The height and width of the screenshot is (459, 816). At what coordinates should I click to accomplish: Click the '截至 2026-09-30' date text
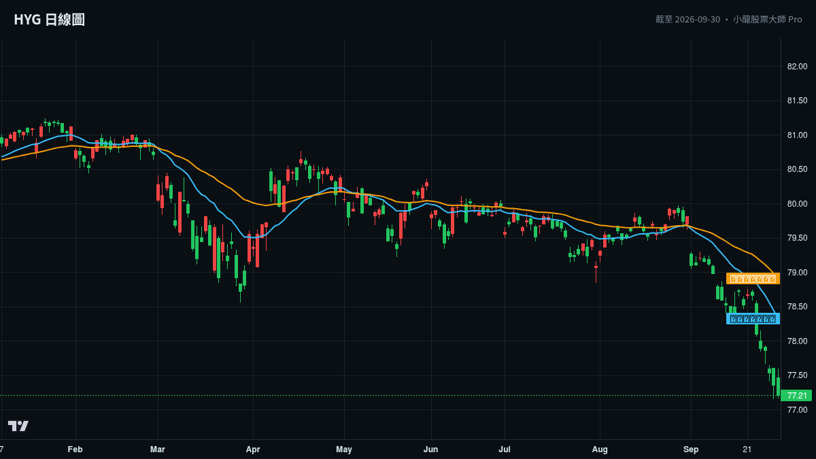[x=687, y=19]
